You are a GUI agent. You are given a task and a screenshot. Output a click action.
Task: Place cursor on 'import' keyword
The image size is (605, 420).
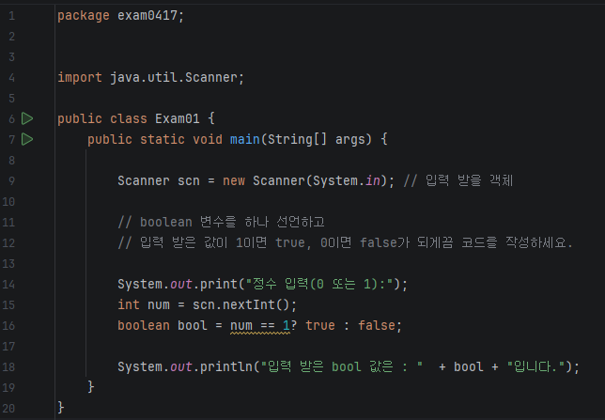pos(80,78)
